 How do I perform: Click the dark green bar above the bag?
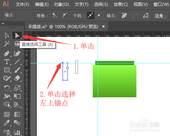coord(114,63)
